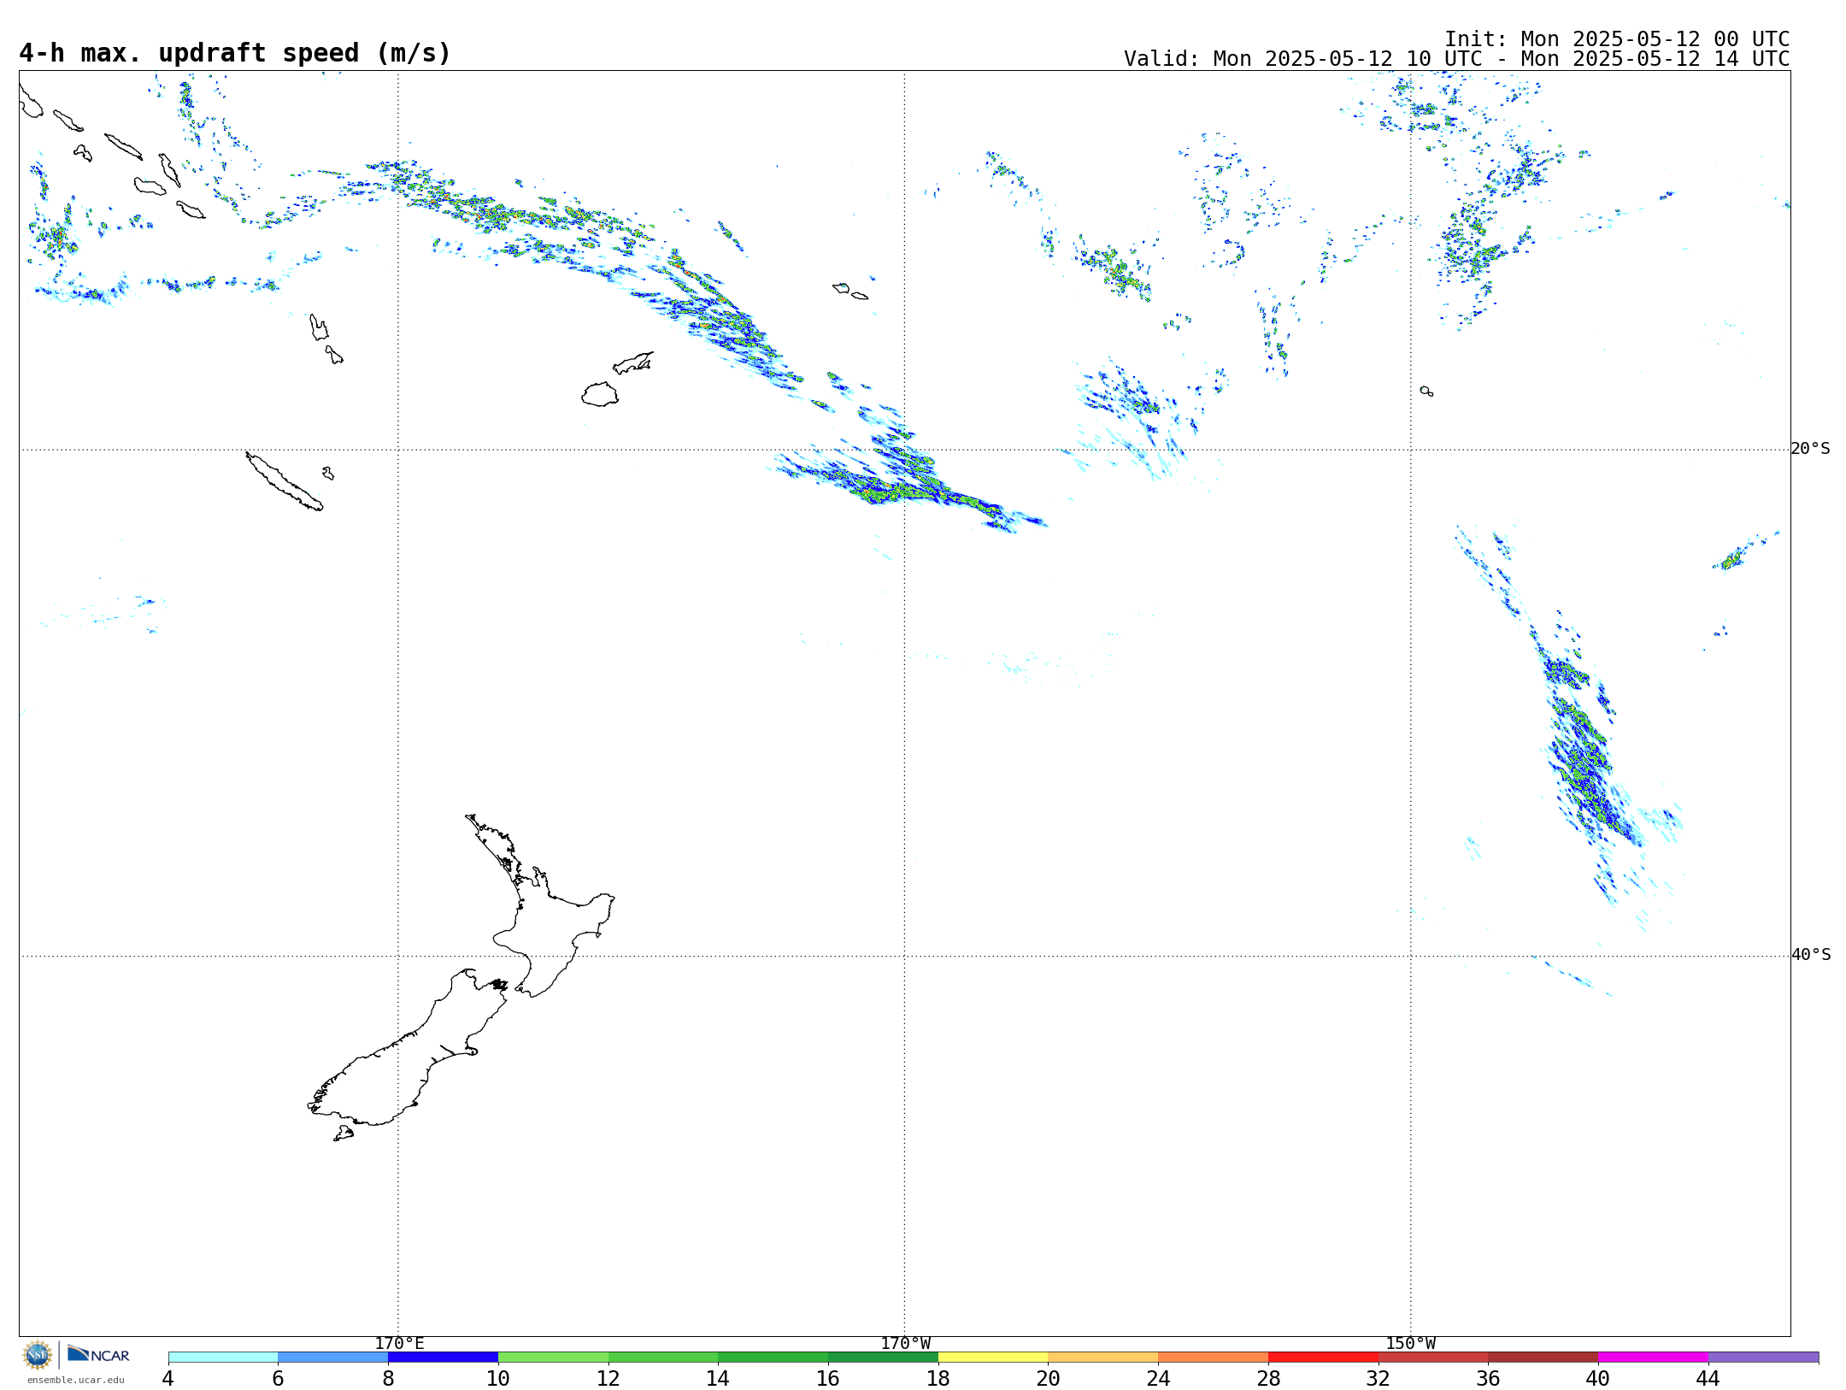Click the Init: Mon 2025-05-12 00 UTC text
1846x1390 pixels.
[1617, 39]
